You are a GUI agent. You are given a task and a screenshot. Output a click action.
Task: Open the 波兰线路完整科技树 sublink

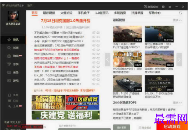(78, 27)
